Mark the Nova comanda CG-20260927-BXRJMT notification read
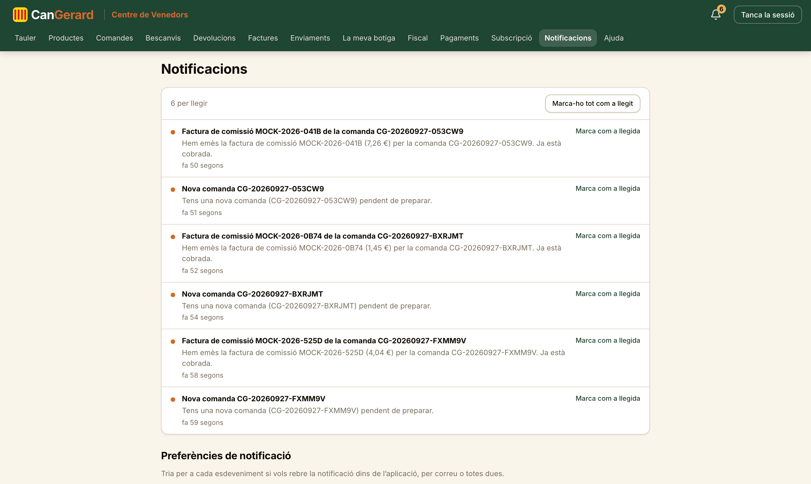The width and height of the screenshot is (811, 484). pyautogui.click(x=608, y=294)
